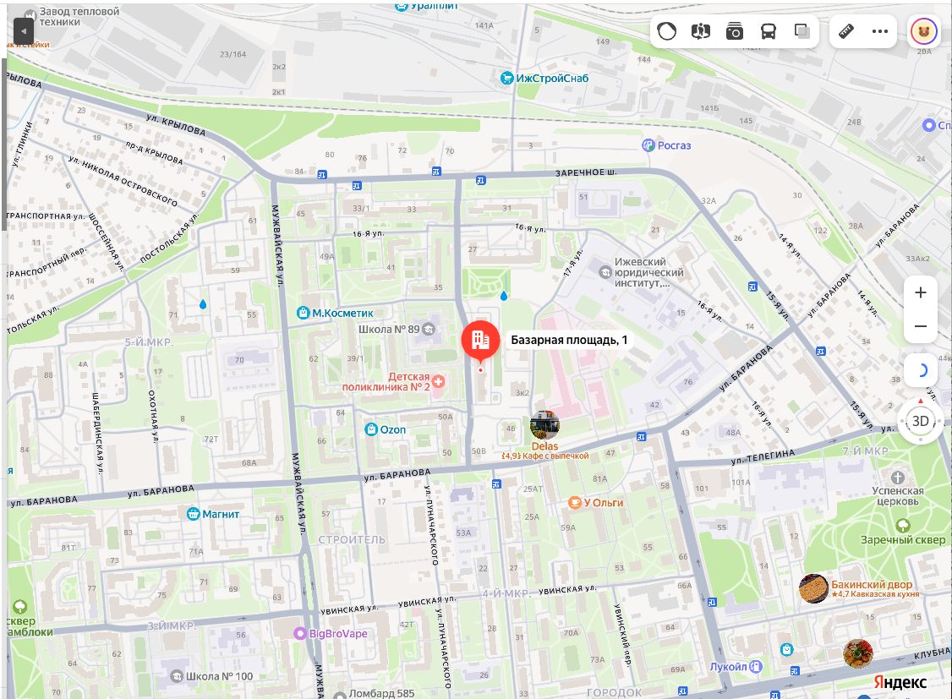Open Delas cafe photo marker
This screenshot has height=699, width=952.
[544, 425]
